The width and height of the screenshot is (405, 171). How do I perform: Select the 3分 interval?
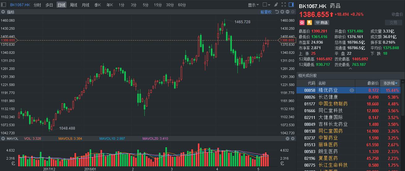click(x=134, y=5)
